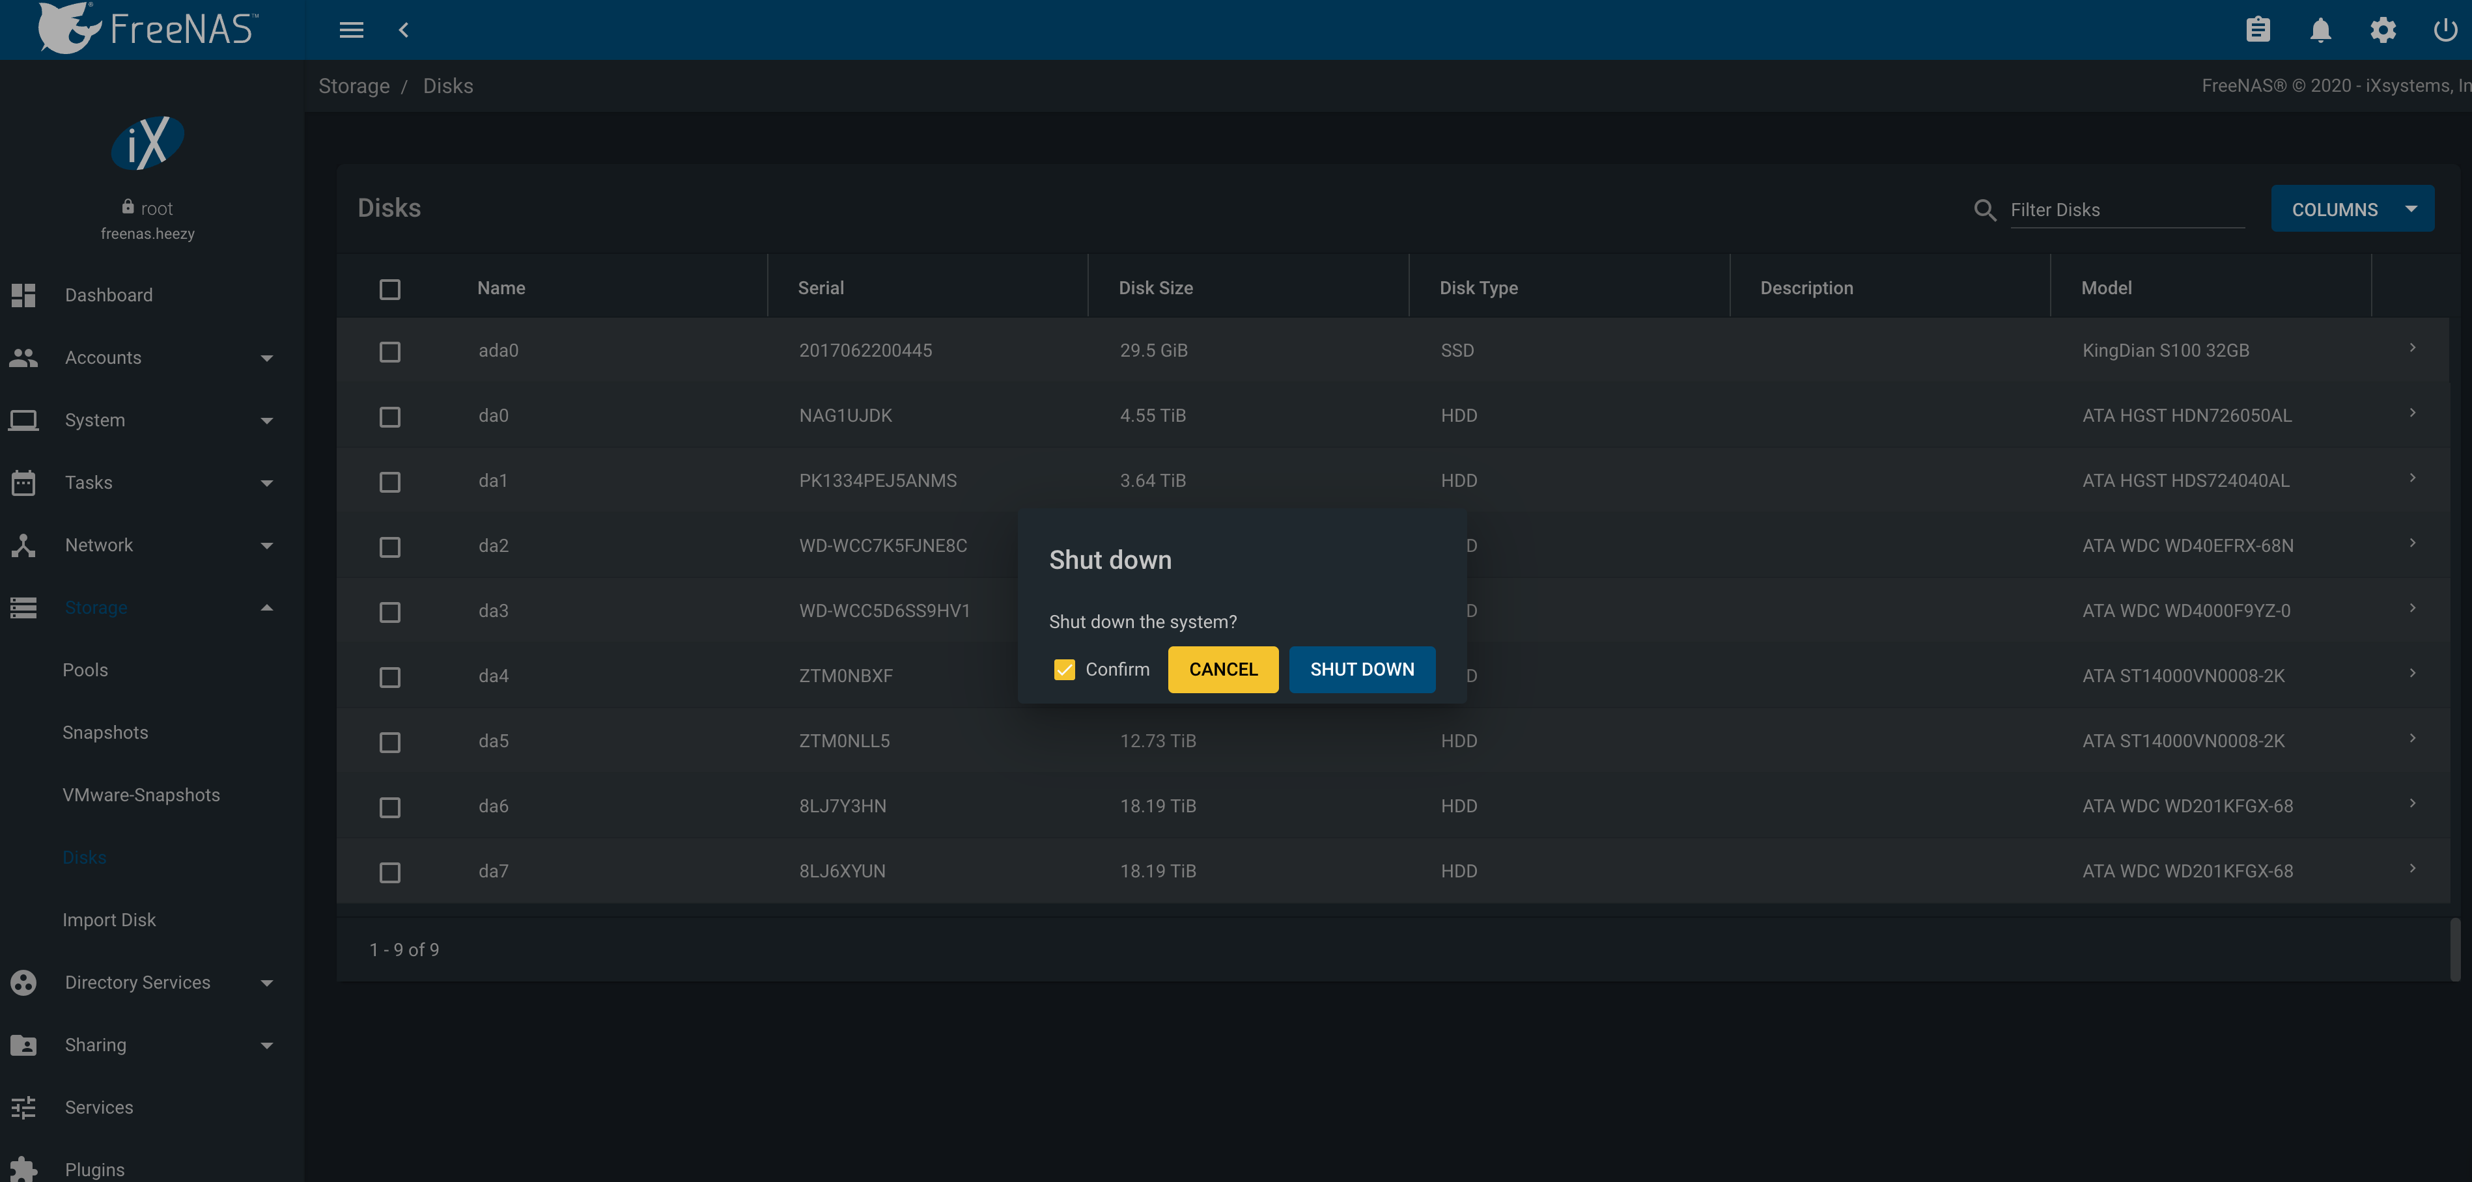
Task: Select the ada0 disk checkbox
Action: 389,352
